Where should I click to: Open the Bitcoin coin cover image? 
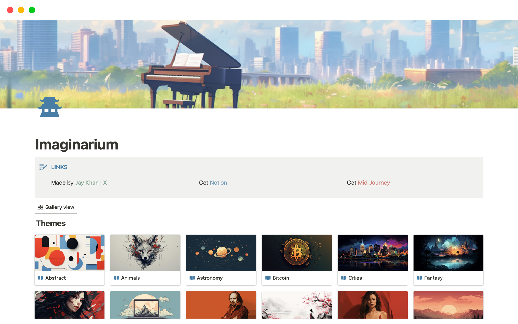297,253
